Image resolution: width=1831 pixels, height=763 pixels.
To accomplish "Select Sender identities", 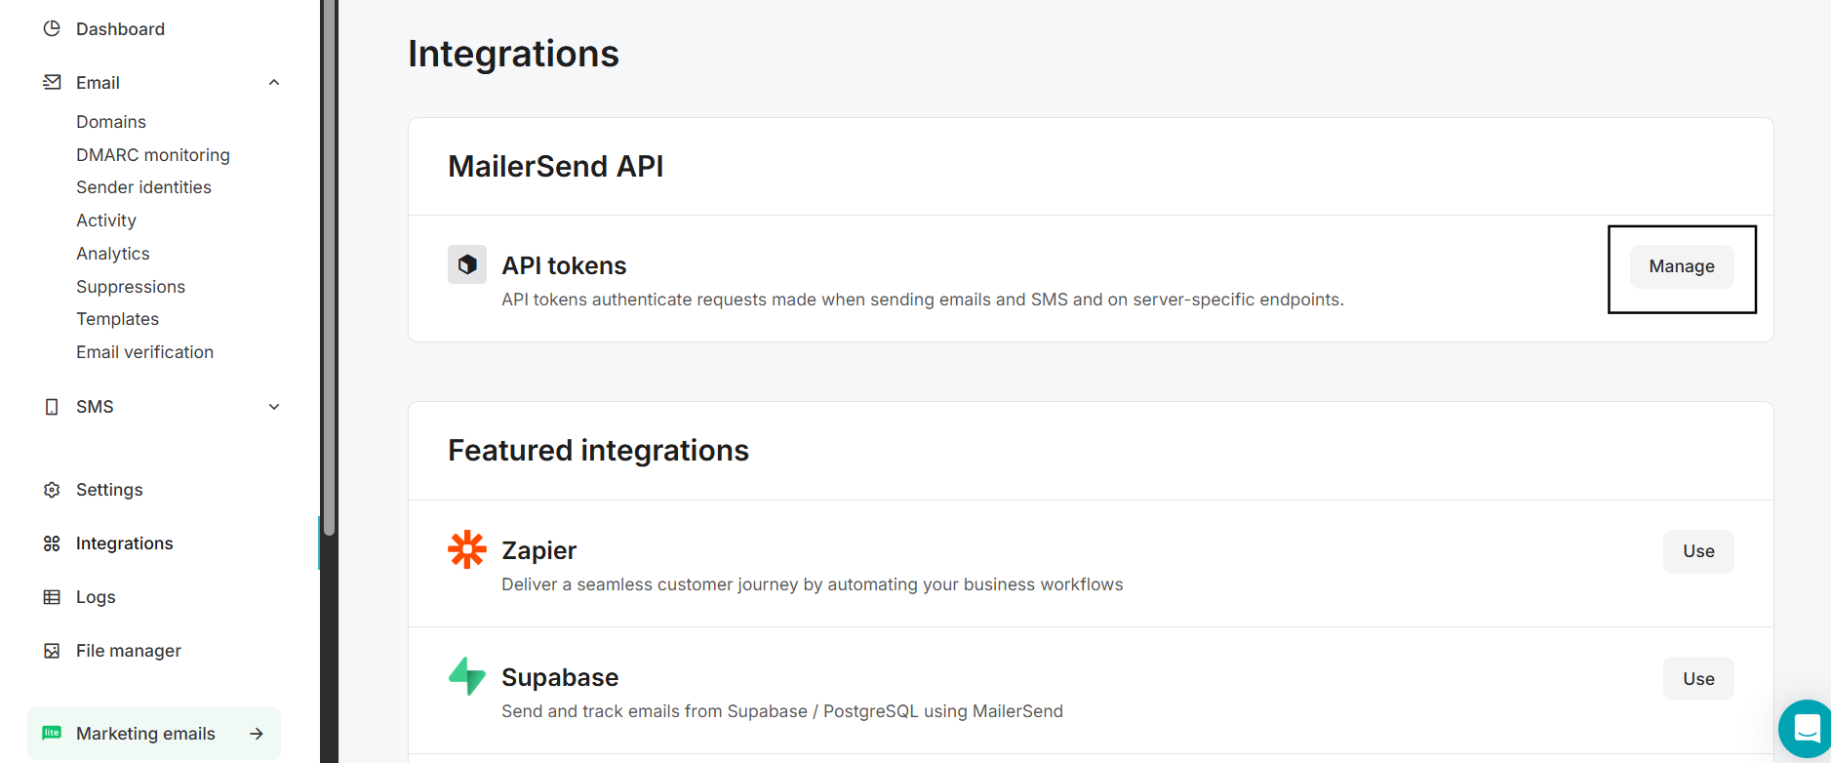I will click(x=143, y=187).
